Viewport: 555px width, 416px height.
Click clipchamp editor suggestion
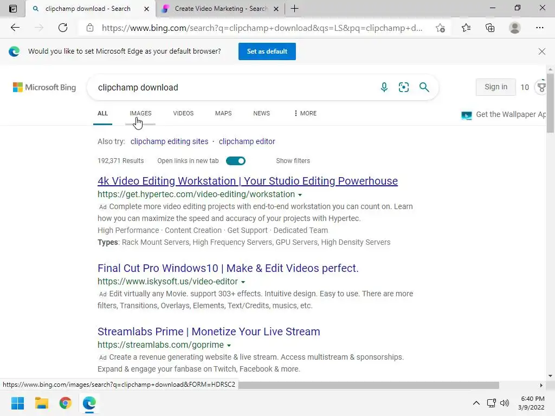click(x=247, y=141)
